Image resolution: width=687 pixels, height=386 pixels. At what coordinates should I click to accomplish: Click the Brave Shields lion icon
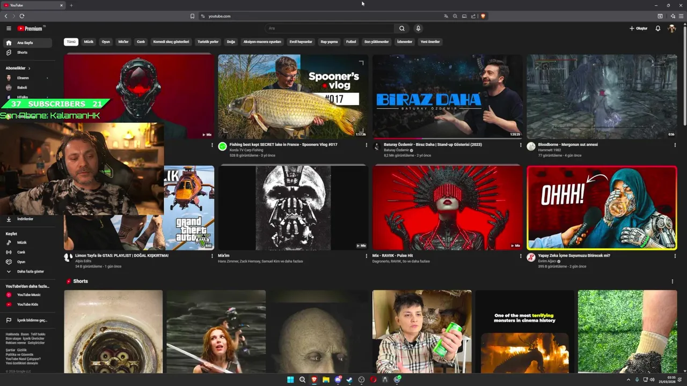[x=483, y=16]
